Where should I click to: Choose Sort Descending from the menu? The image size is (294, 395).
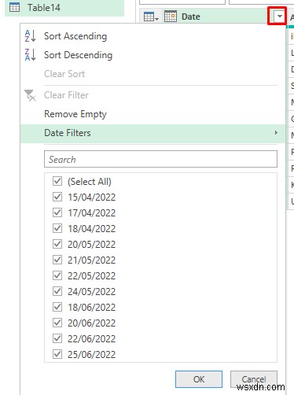(x=78, y=55)
